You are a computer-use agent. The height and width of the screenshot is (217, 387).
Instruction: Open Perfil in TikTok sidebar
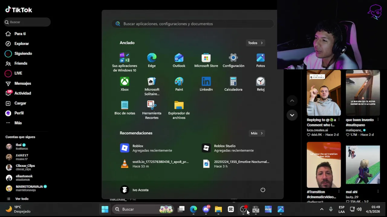(x=15, y=113)
